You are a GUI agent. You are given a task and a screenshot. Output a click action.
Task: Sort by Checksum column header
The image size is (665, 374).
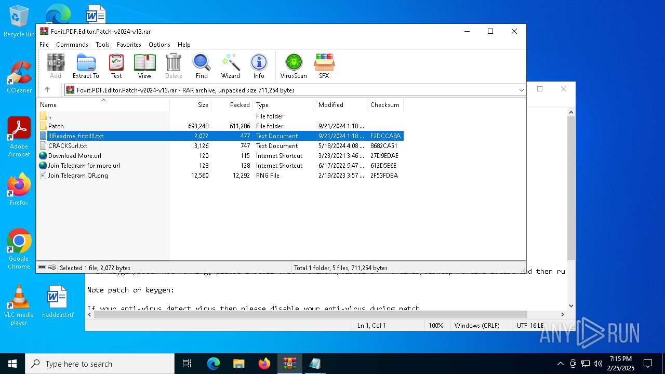[385, 105]
